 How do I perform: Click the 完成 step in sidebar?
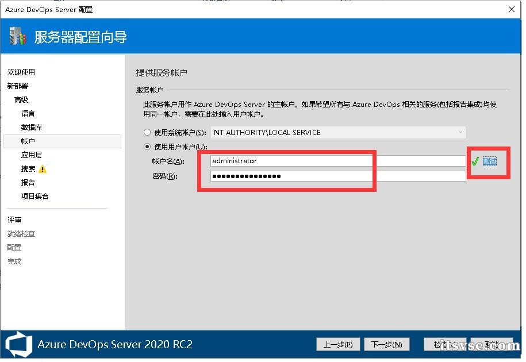coord(14,261)
